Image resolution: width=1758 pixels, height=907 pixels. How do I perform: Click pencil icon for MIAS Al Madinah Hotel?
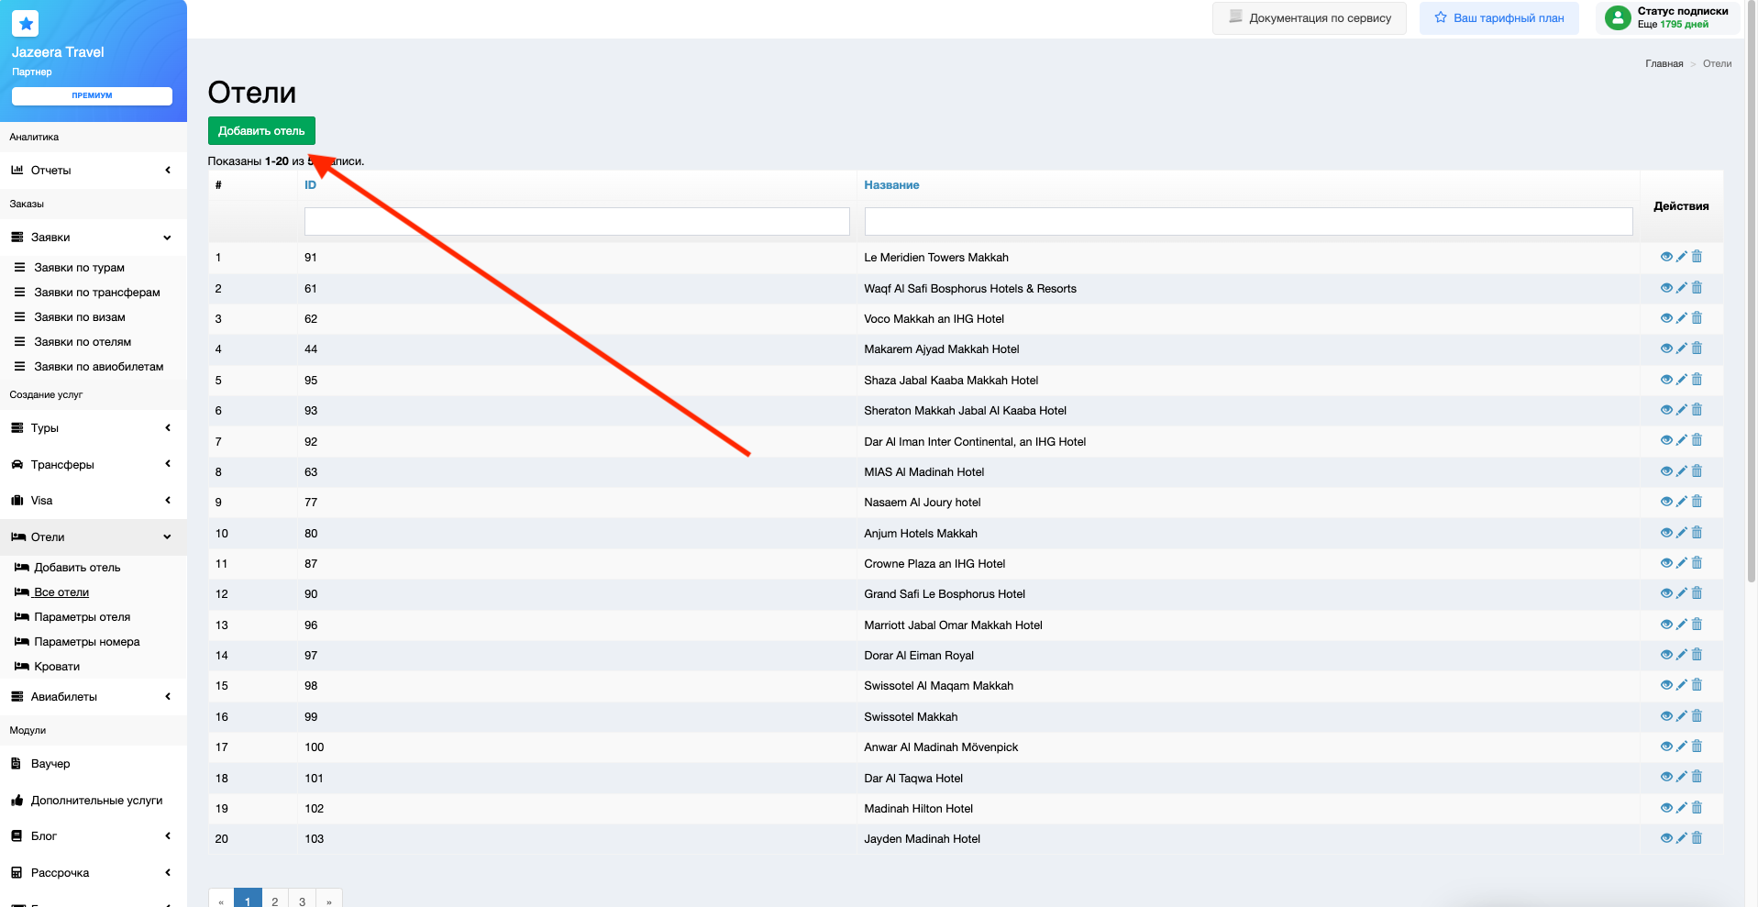tap(1681, 471)
